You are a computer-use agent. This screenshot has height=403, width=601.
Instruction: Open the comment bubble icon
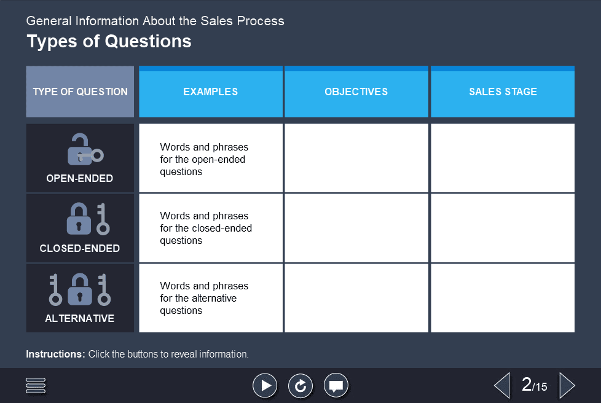[336, 385]
